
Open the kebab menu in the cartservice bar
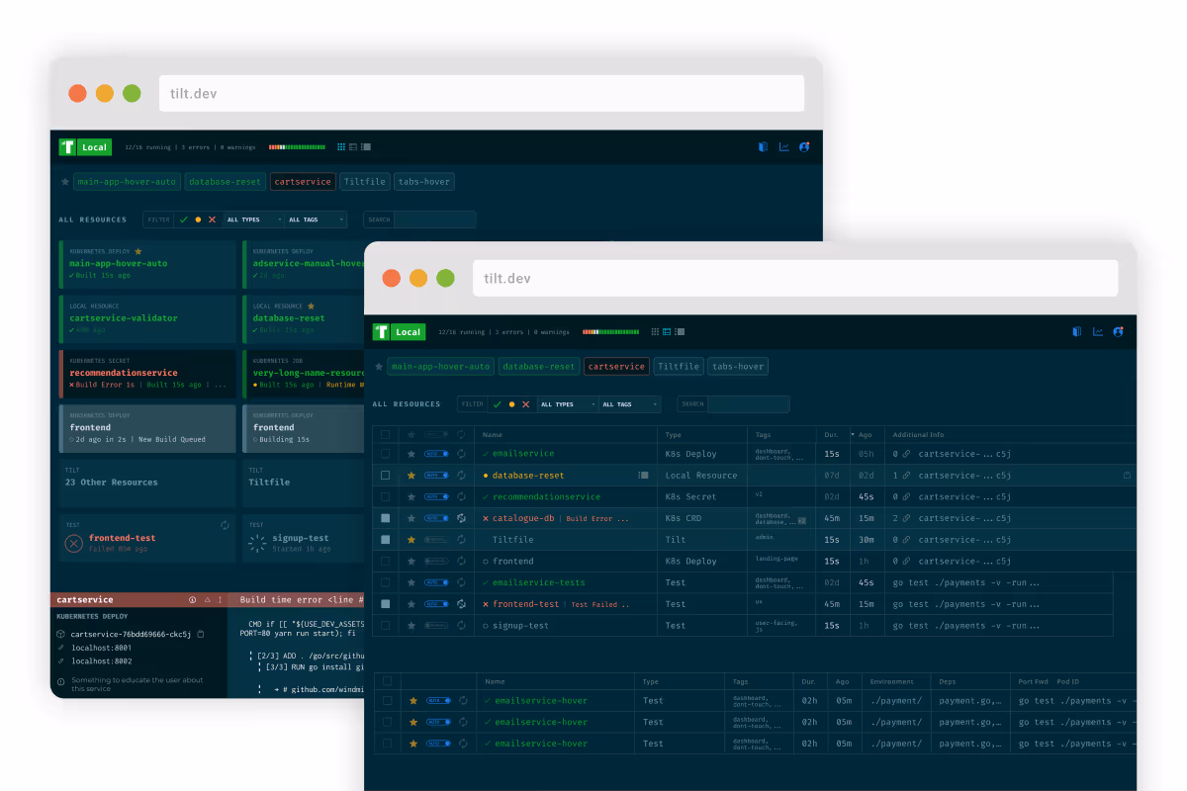[220, 600]
